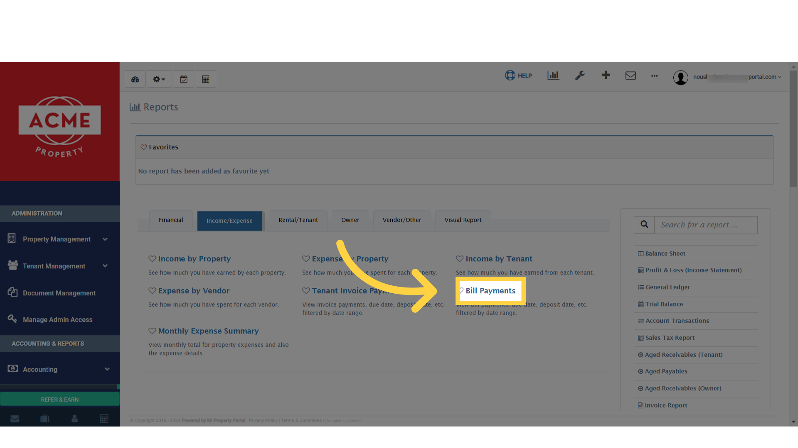798x448 pixels.
Task: Open Account Transactions report
Action: 677,321
